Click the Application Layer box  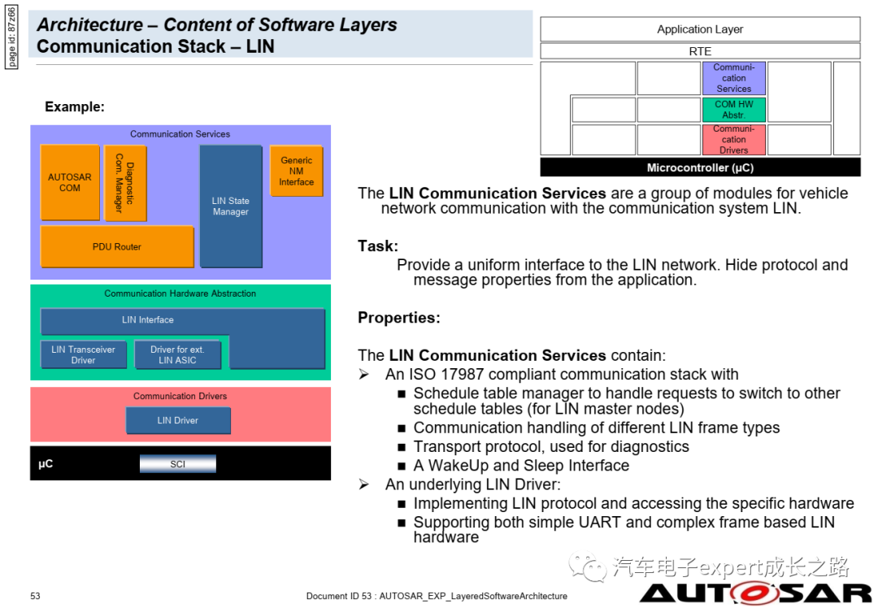click(700, 29)
